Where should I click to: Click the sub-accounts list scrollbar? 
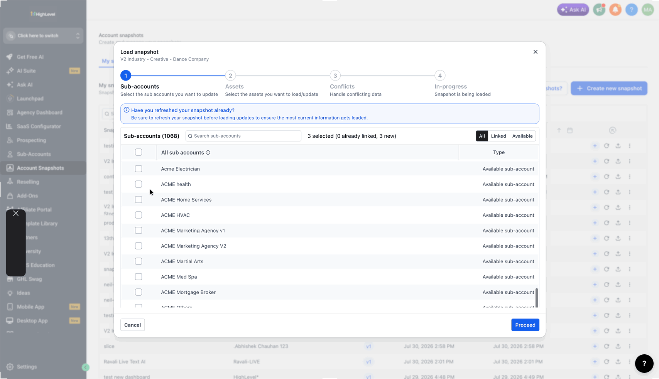click(536, 298)
